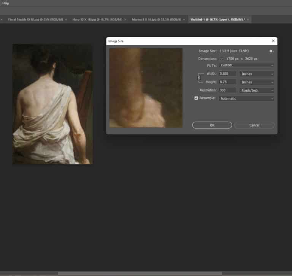
Task: Close the Image Size dialog with X
Action: (273, 41)
